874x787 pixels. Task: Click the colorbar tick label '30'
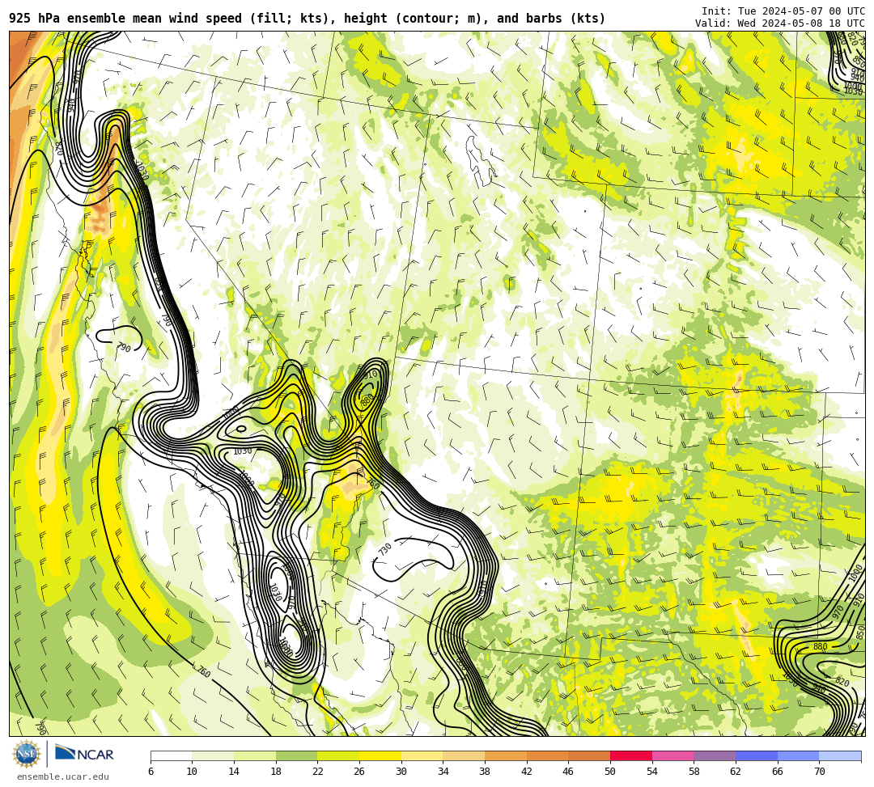click(x=401, y=772)
